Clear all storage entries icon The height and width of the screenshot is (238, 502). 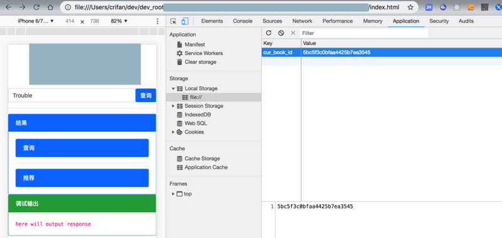[280, 33]
